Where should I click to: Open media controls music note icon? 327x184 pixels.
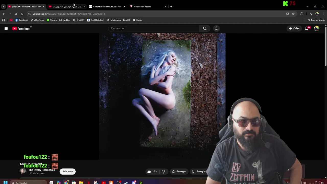[311, 14]
